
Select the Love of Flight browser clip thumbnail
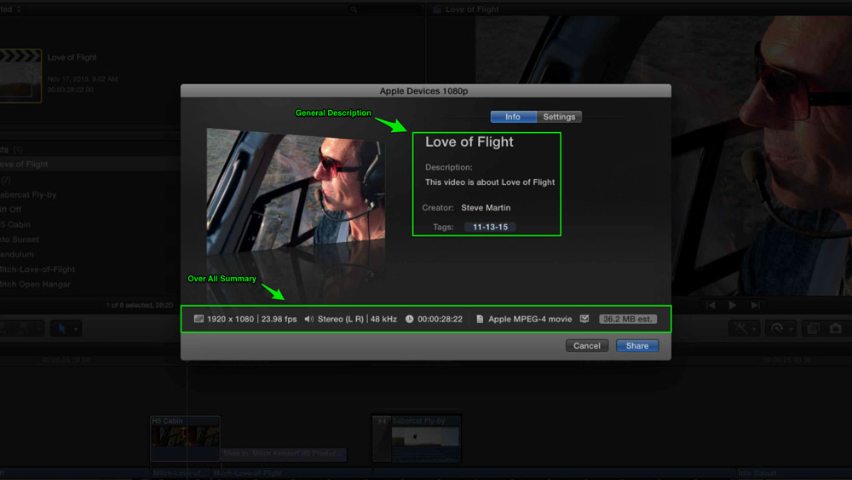click(20, 76)
